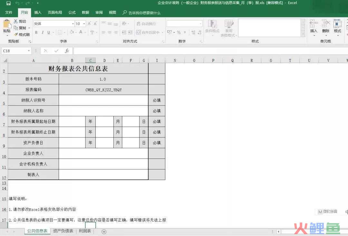Apply bold formatting with the B icon
This screenshot has height=236, width=348.
(x=36, y=32)
